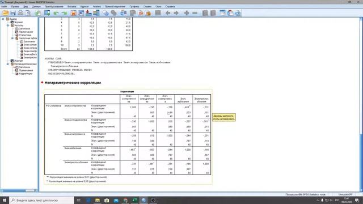Open Task View on the taskbar
The height and width of the screenshot is (204, 363).
tap(79, 200)
